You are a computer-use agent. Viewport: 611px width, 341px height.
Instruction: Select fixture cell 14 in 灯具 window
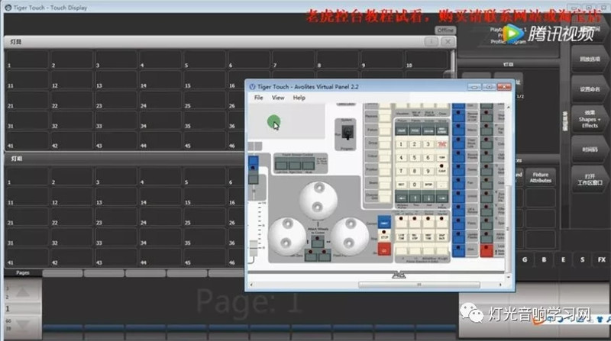coord(160,80)
